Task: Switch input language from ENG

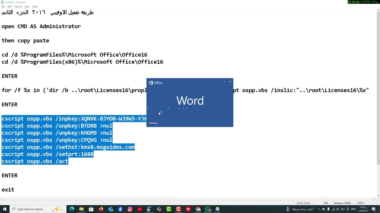Action: pos(353,209)
